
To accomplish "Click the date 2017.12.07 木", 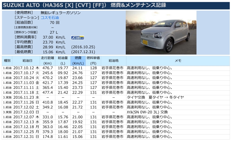I will coord(26,117).
